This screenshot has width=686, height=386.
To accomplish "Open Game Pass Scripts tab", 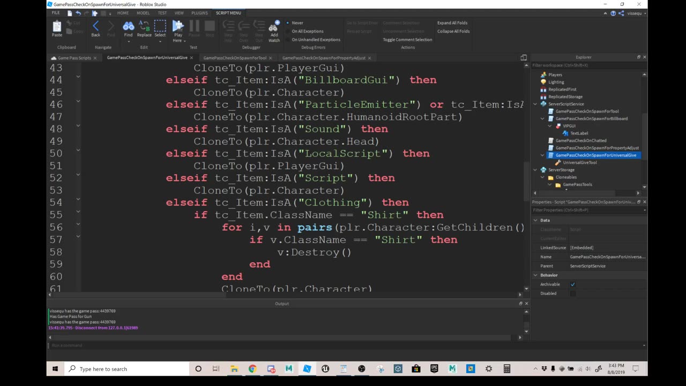I will [x=74, y=58].
